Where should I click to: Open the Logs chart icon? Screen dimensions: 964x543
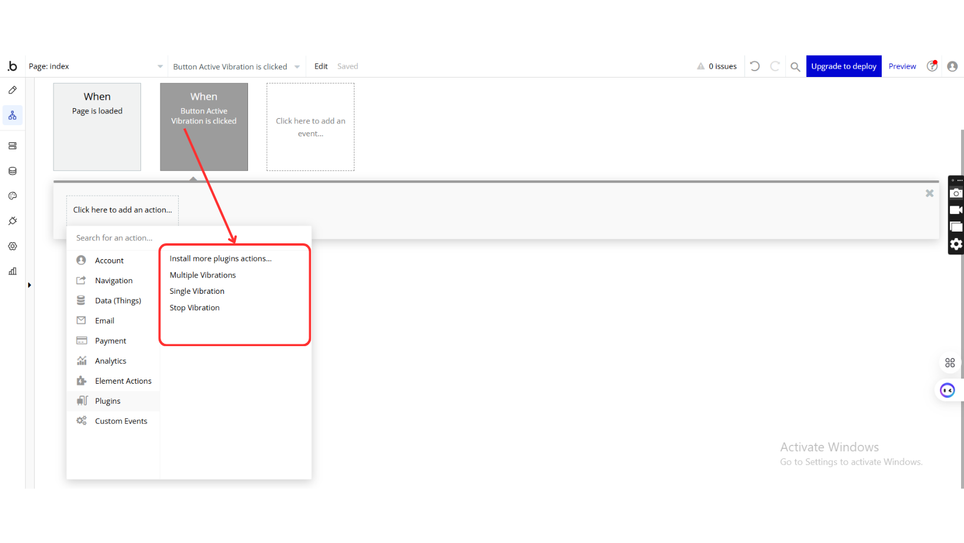click(x=12, y=271)
